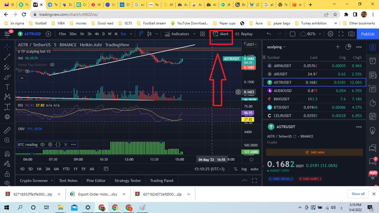Toggle log scale
Viewport: 379px width, 213px height.
point(244,169)
